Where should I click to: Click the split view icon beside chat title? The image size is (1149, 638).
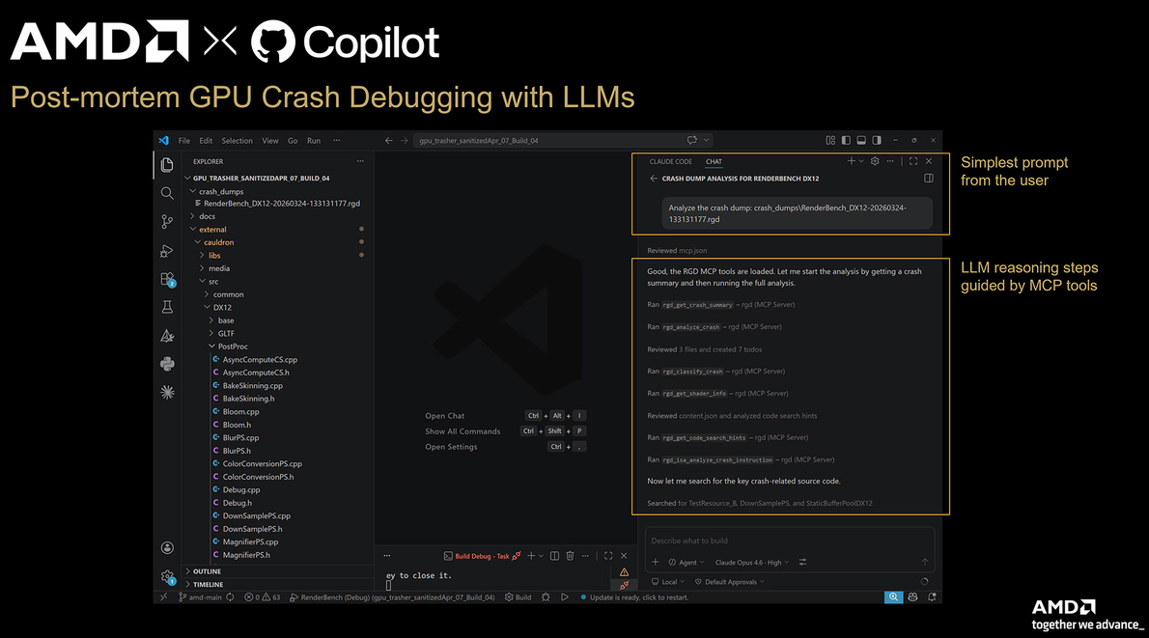point(929,178)
